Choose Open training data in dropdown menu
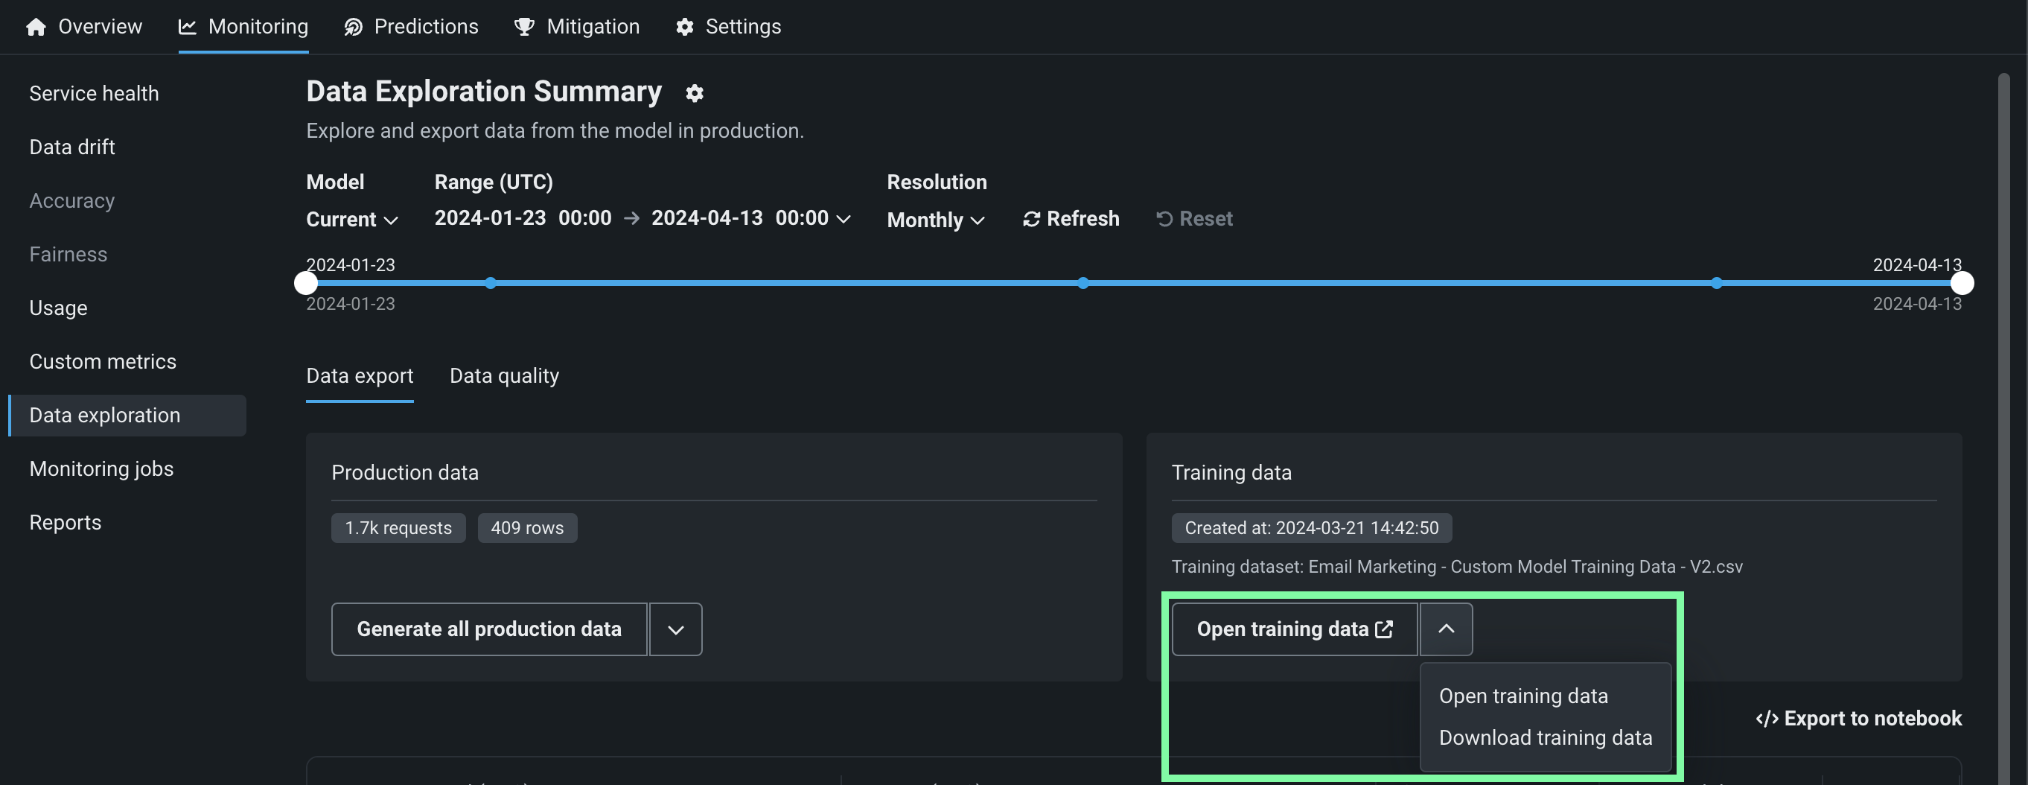This screenshot has height=785, width=2028. [1522, 696]
